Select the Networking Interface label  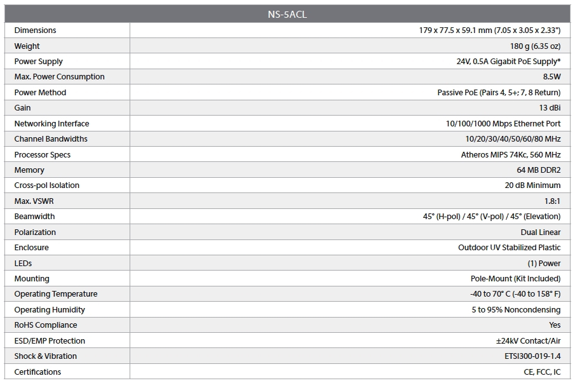click(x=51, y=124)
